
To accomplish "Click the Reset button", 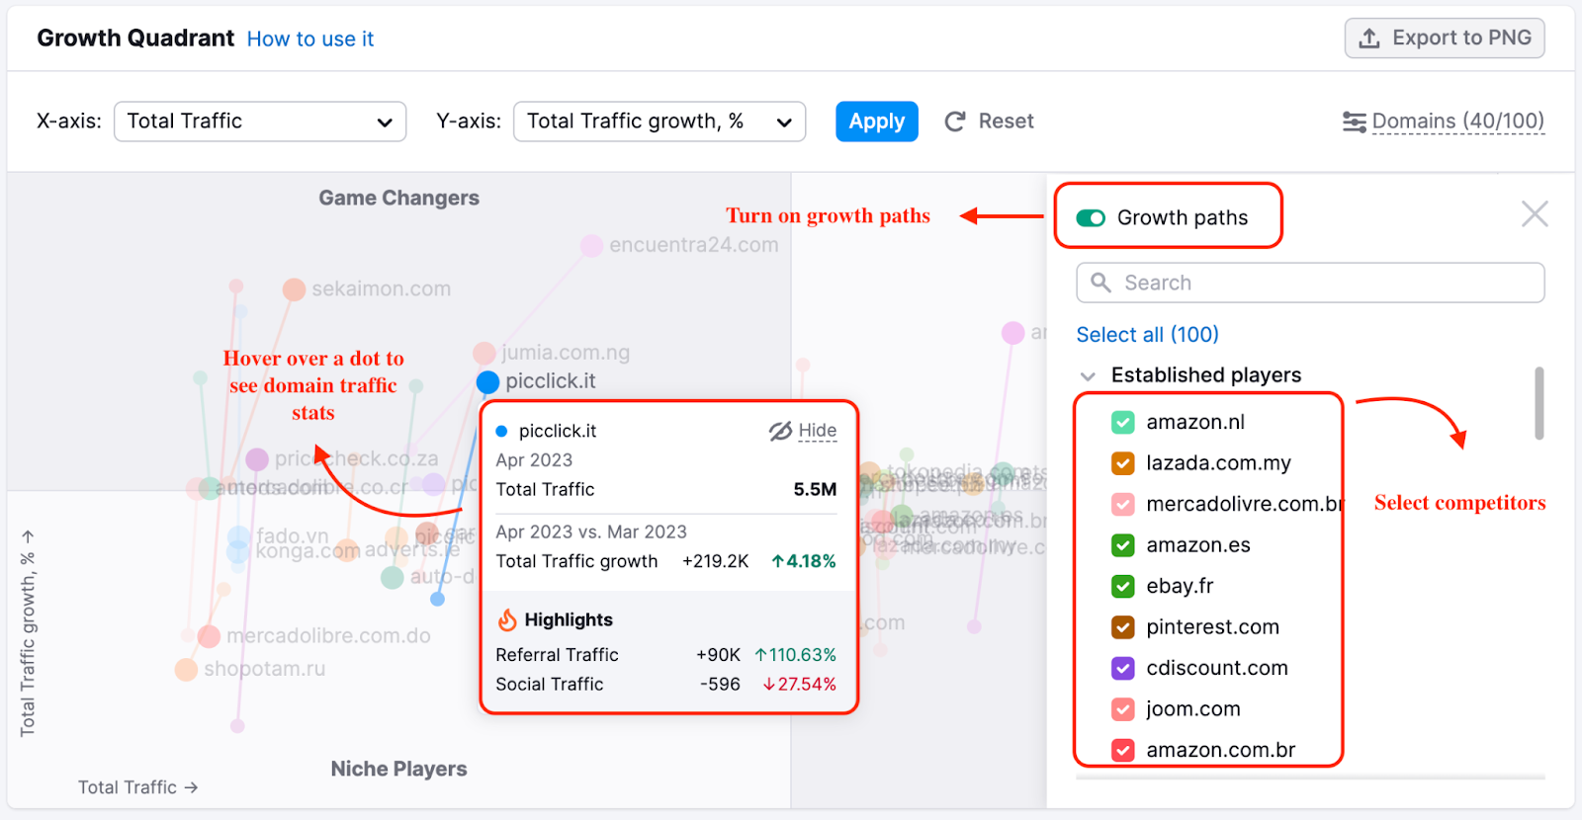I will coord(990,122).
